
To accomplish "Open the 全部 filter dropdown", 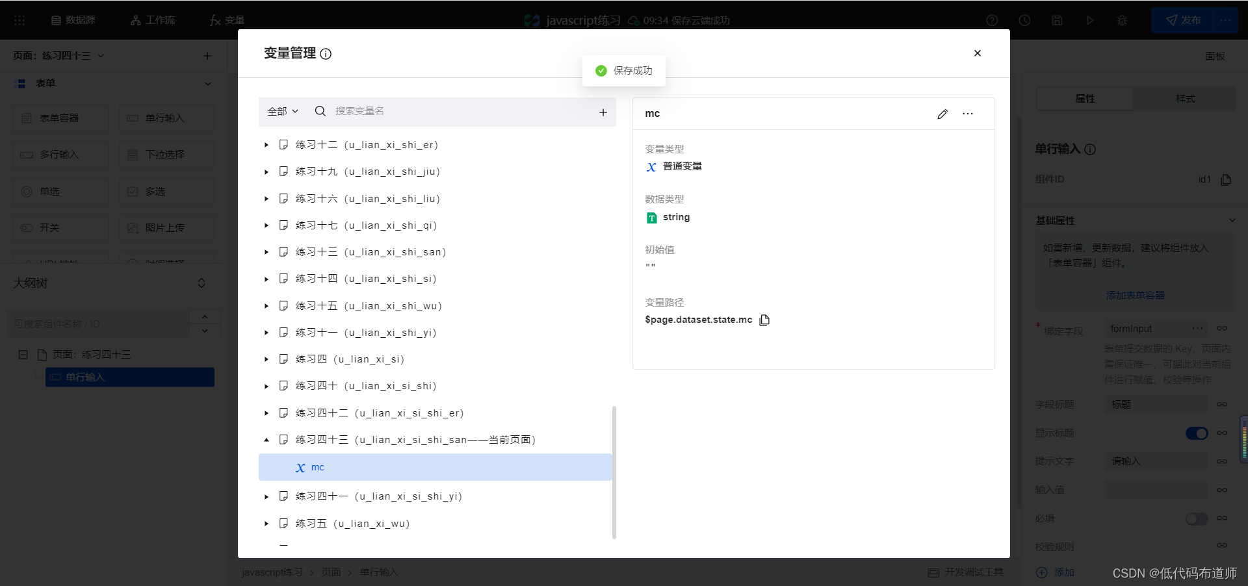I will pos(283,111).
